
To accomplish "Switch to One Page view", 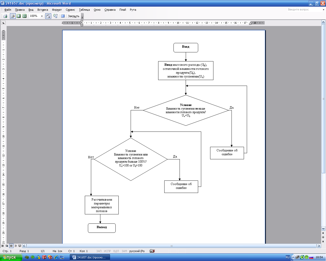I will [19, 16].
